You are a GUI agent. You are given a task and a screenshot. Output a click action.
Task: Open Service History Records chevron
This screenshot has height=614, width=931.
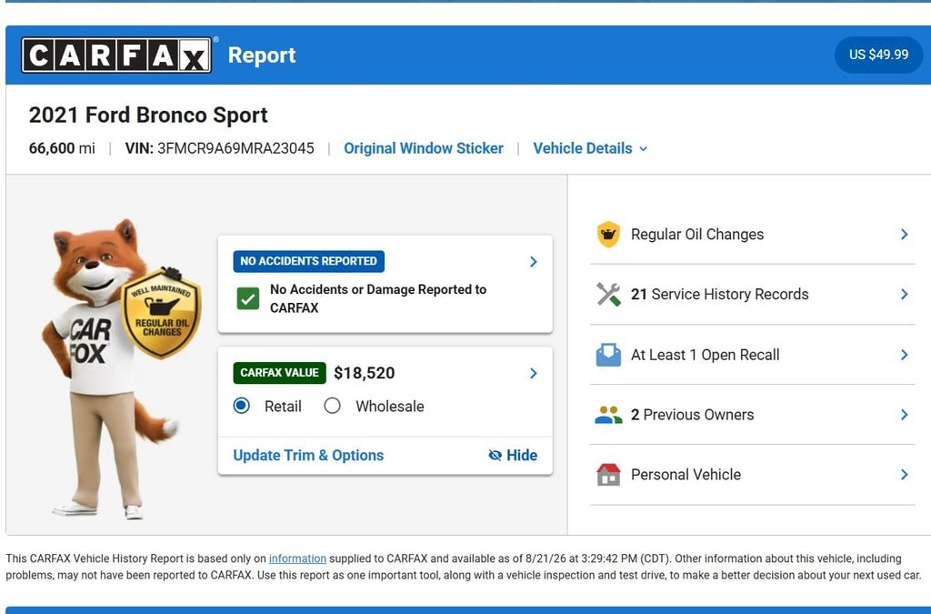click(x=904, y=294)
